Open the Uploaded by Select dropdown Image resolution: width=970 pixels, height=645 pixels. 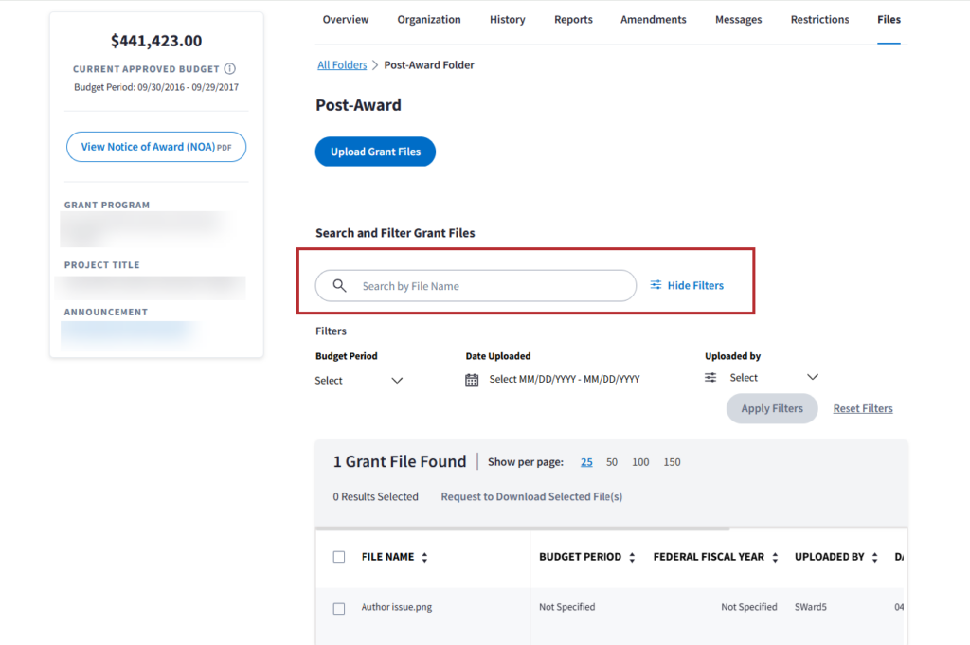(812, 378)
